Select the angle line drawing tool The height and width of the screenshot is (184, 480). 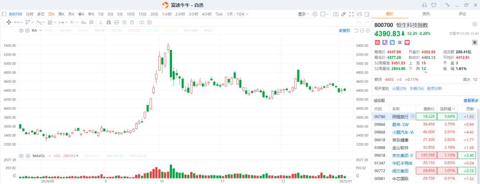tap(101, 22)
